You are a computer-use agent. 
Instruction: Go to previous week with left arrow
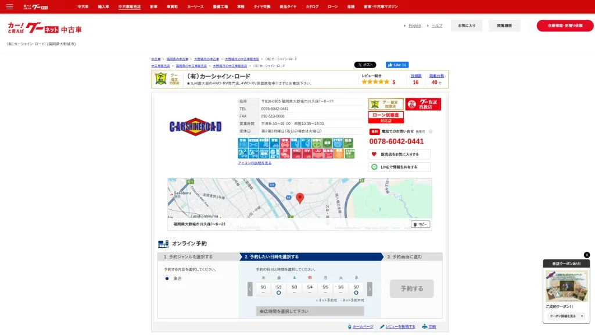pyautogui.click(x=250, y=289)
